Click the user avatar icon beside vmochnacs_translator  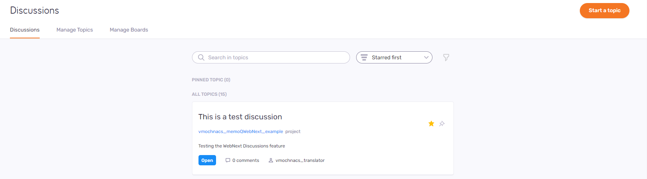(271, 160)
